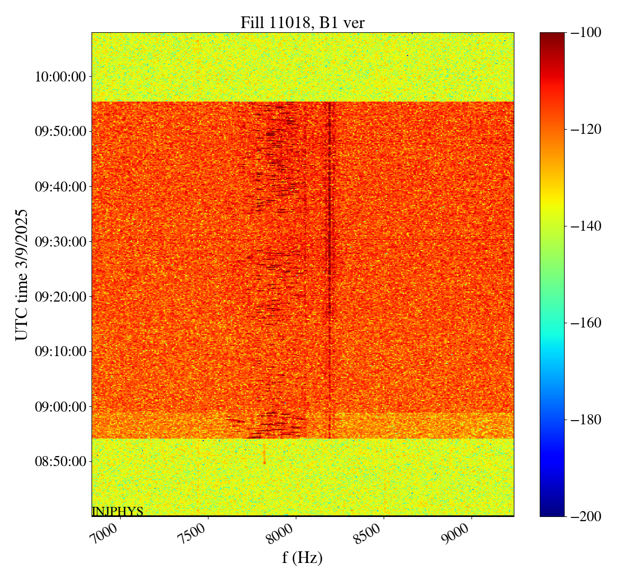Screen dimensions: 635x582
Task: Select the 09:30:00 time tick label
Action: 60,242
